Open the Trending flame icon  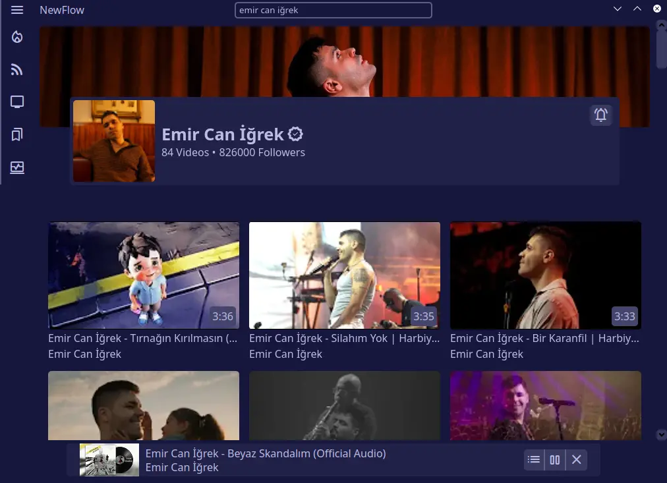(x=17, y=38)
